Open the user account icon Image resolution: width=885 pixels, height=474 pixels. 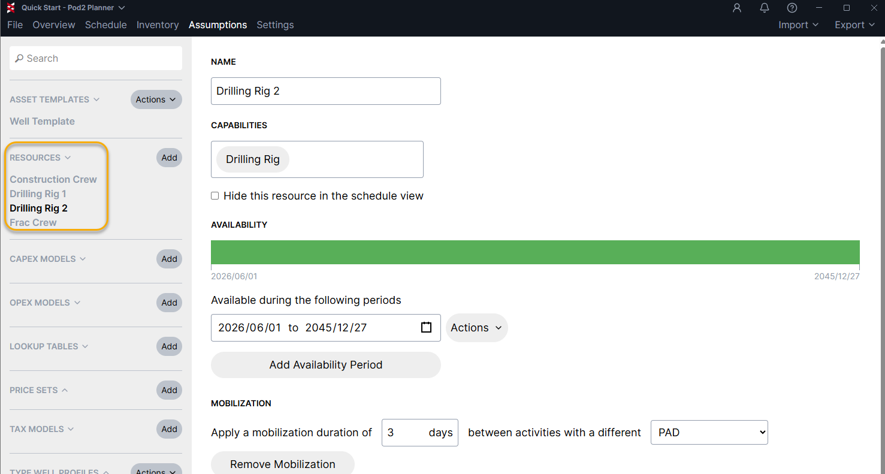737,8
